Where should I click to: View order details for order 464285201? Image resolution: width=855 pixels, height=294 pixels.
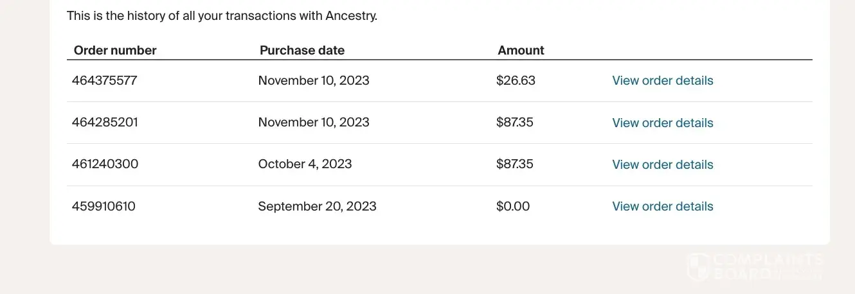[662, 123]
